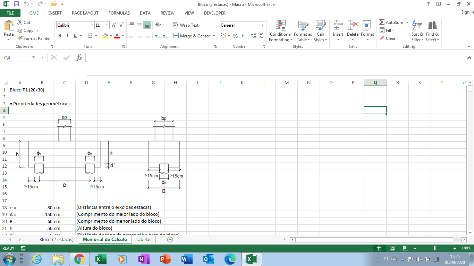Open Google Chrome from the taskbar

pyautogui.click(x=79, y=259)
